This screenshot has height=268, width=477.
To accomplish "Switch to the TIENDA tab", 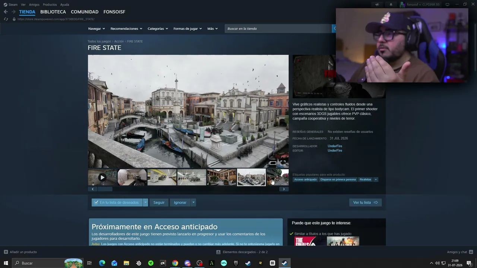I will coord(27,12).
